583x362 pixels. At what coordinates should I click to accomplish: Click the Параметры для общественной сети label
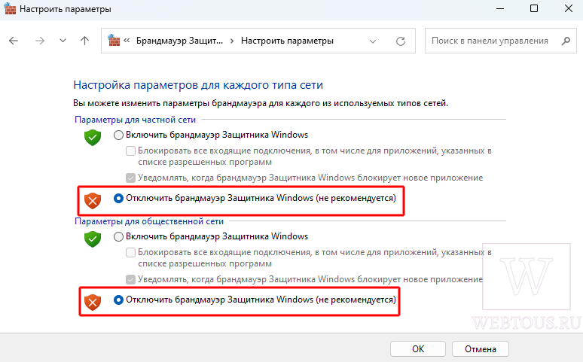(x=149, y=221)
